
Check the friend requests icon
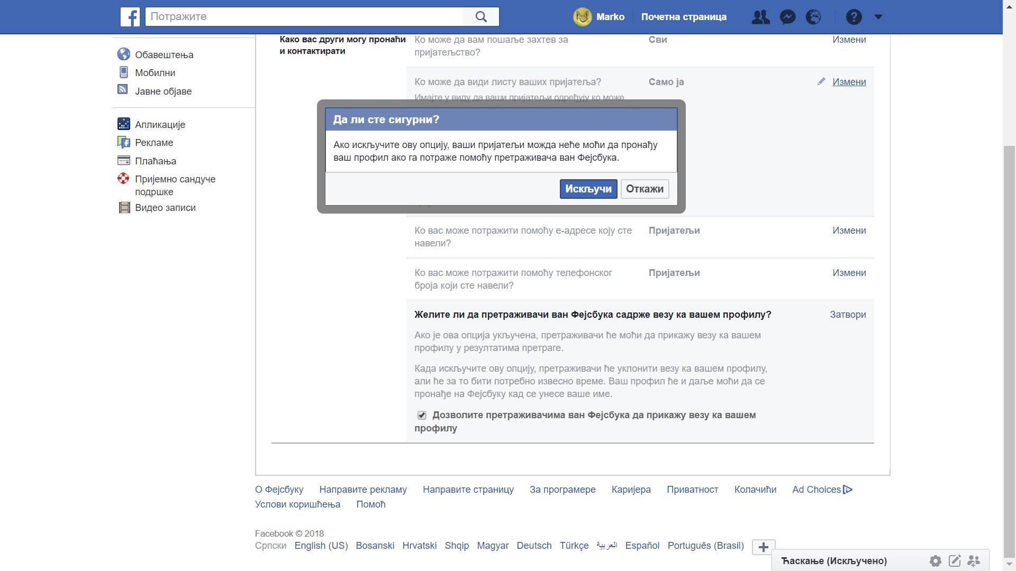pos(760,16)
